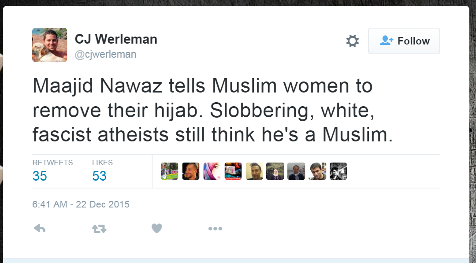Open the gear settings dropdown
This screenshot has height=263, width=476.
point(352,41)
